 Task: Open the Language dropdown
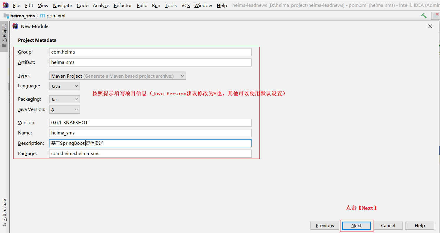tap(64, 86)
